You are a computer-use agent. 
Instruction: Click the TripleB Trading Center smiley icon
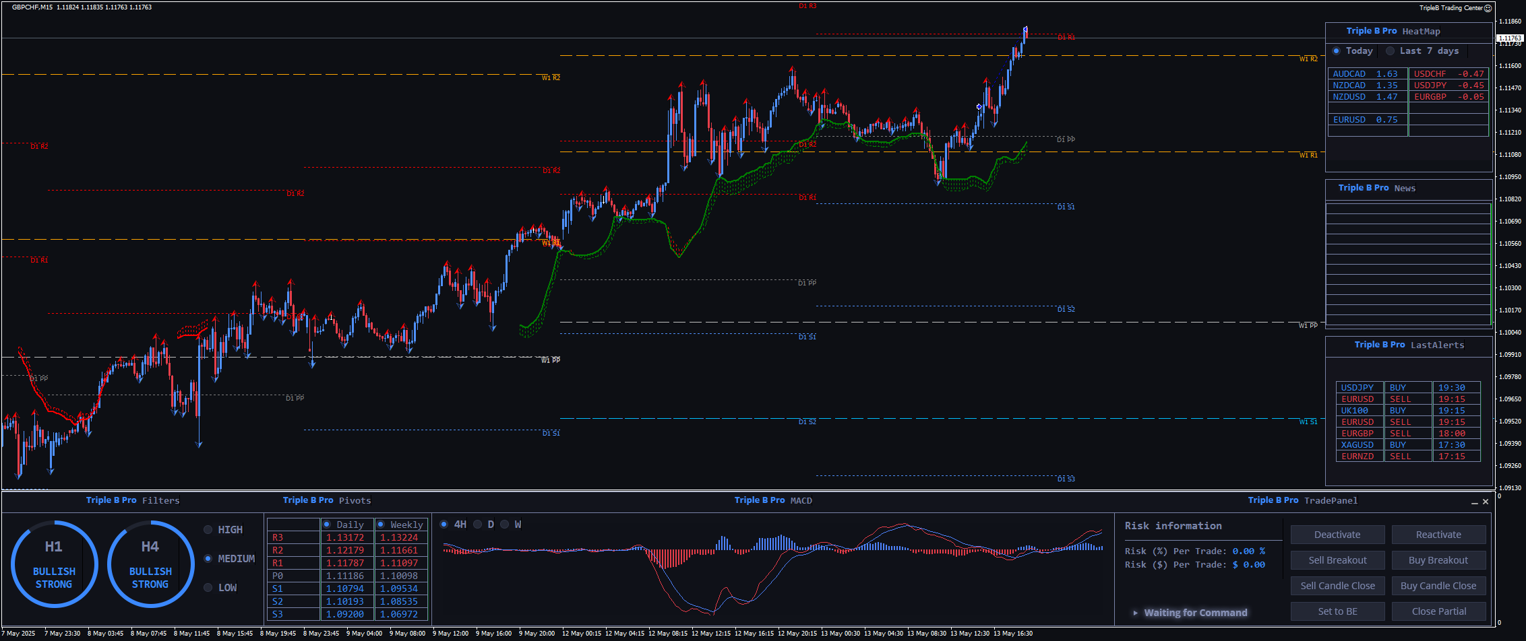(x=1488, y=8)
